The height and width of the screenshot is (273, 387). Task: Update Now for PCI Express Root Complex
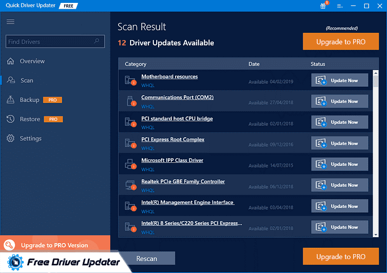(340, 143)
